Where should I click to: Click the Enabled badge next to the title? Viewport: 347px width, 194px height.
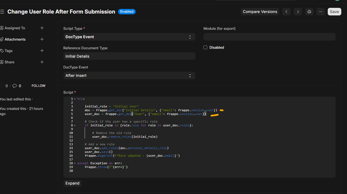point(127,11)
